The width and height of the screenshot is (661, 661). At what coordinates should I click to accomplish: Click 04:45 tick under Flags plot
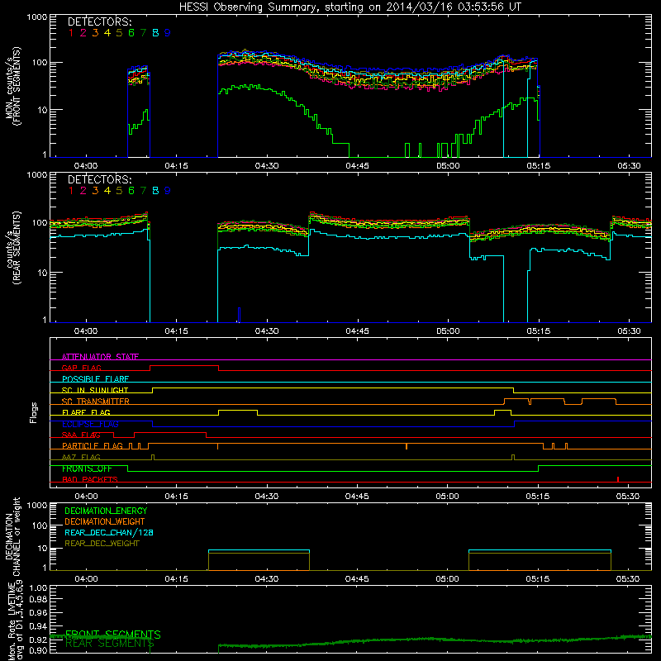[357, 497]
